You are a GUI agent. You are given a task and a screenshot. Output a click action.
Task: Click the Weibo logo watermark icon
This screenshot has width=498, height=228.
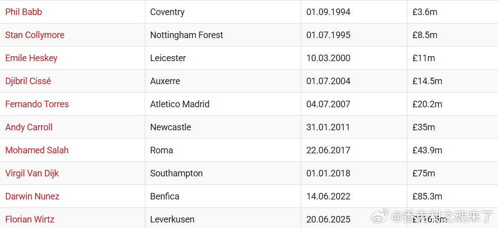pos(380,216)
